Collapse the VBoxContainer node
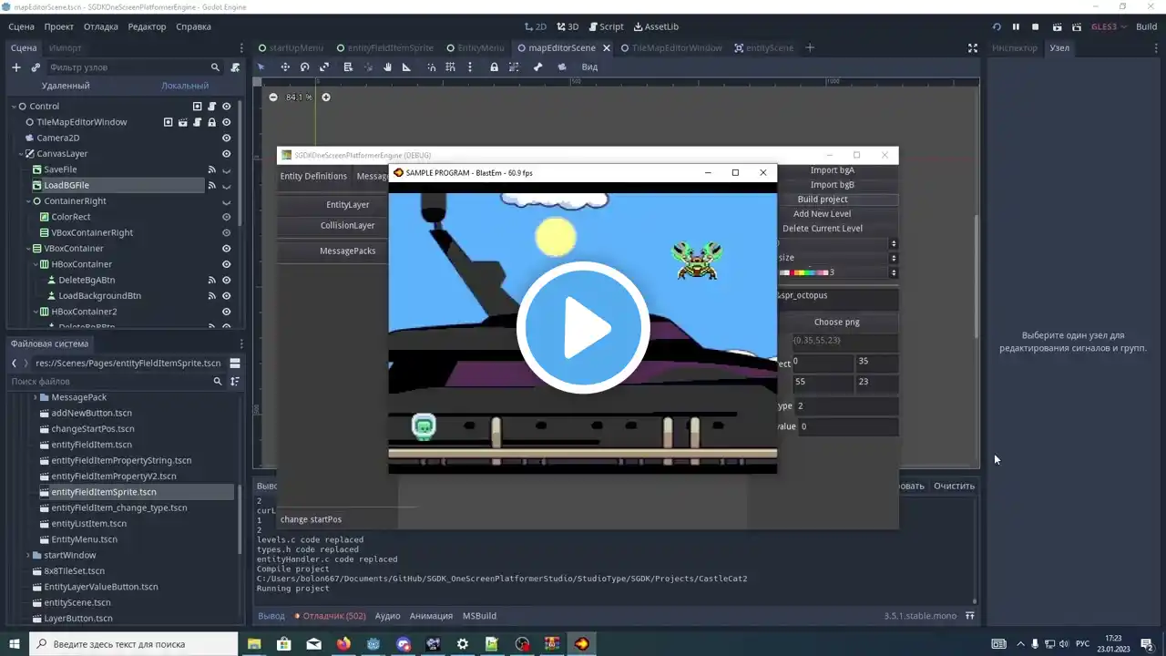The width and height of the screenshot is (1166, 656). pos(28,249)
